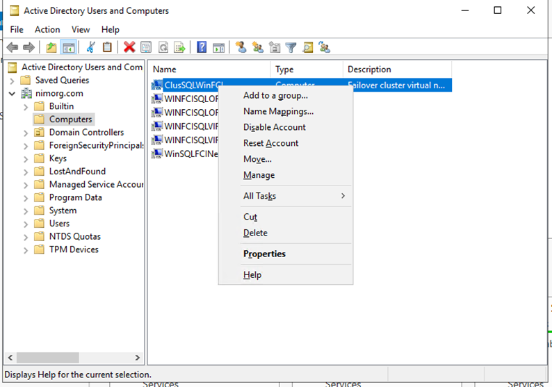Click the Up one level folder icon
The image size is (552, 387).
click(51, 47)
